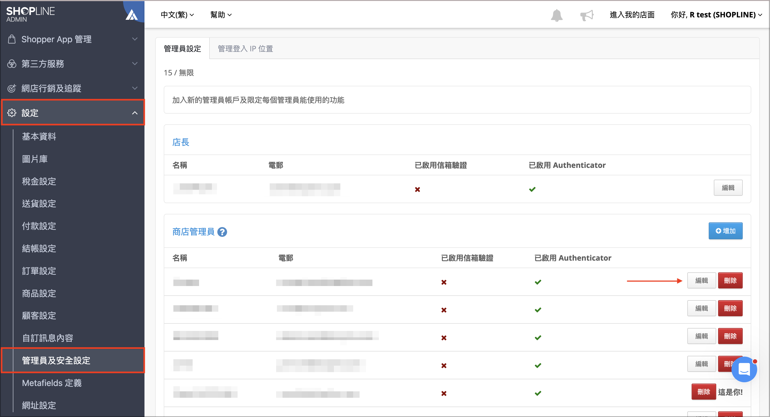Open 基本資料 in settings submenu
Image resolution: width=770 pixels, height=417 pixels.
39,136
